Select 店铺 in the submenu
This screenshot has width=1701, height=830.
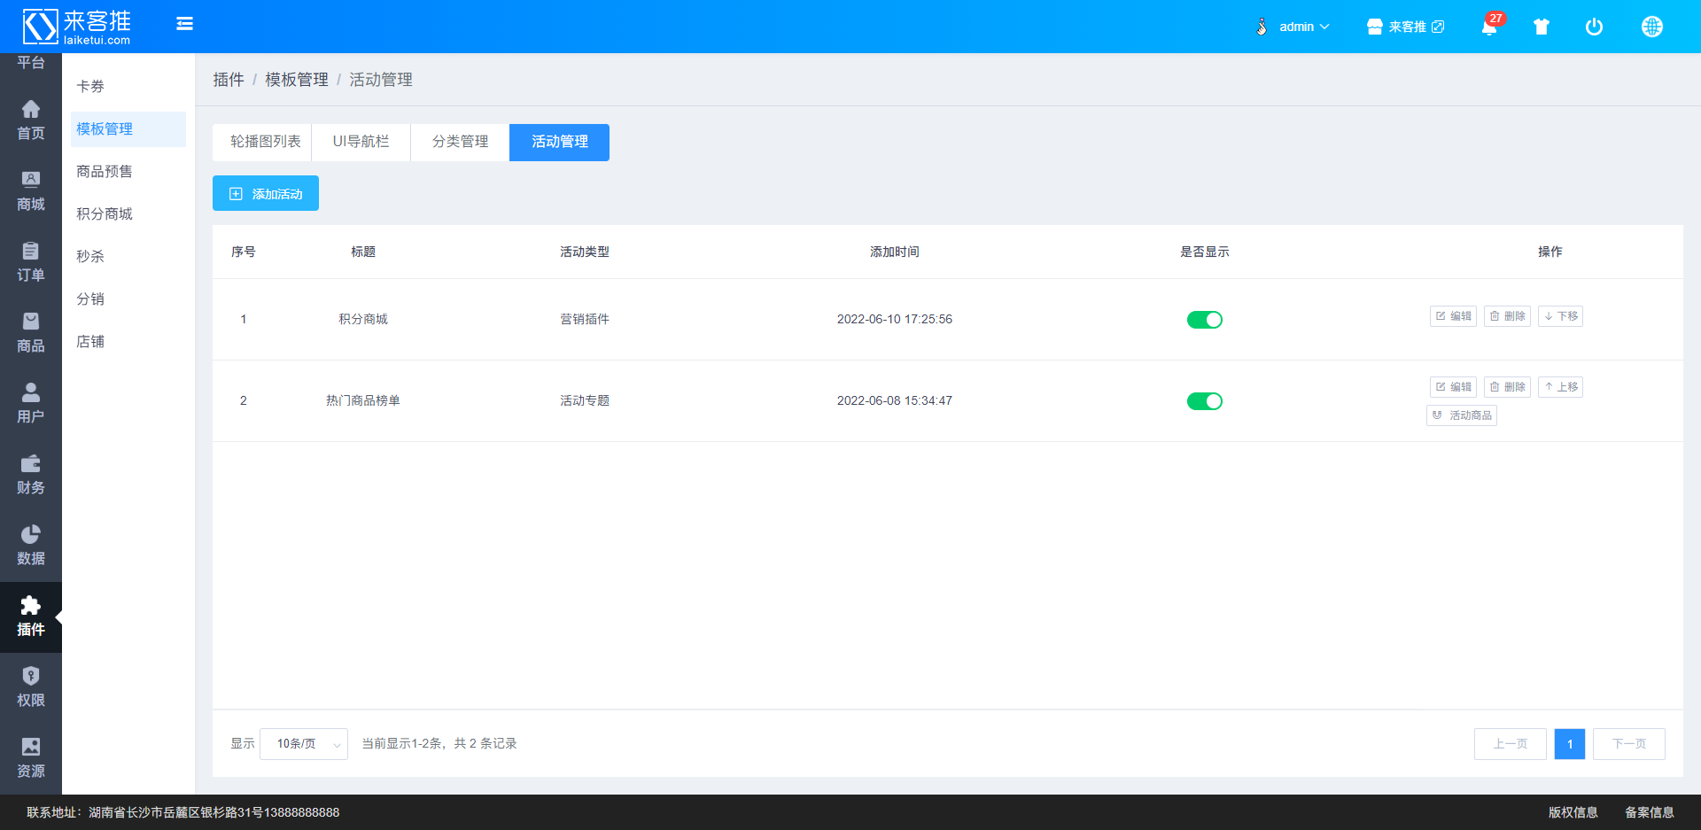point(128,342)
